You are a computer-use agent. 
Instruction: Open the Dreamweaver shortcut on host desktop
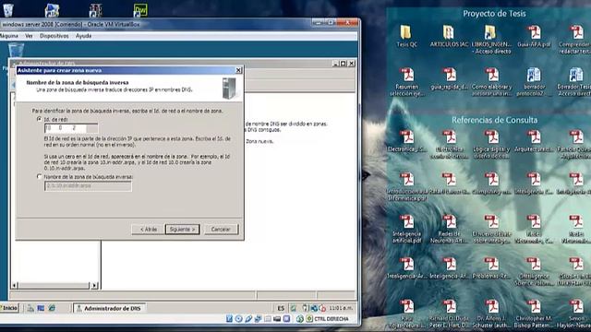140,10
